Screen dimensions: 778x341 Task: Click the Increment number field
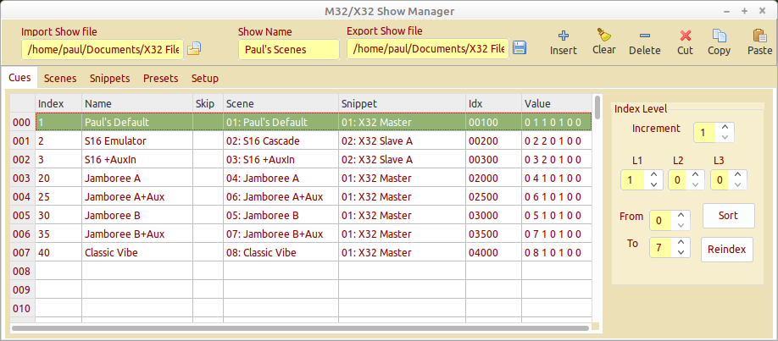point(704,132)
